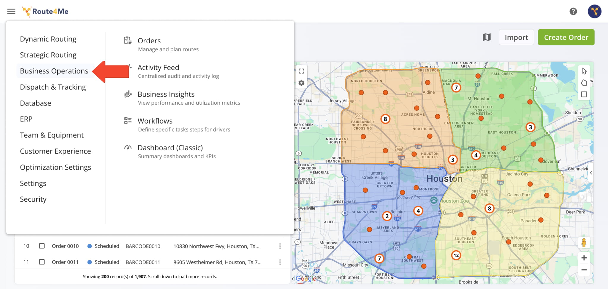Select the polygon drawing tool
Screen dimensions: 608x289
pos(584,83)
